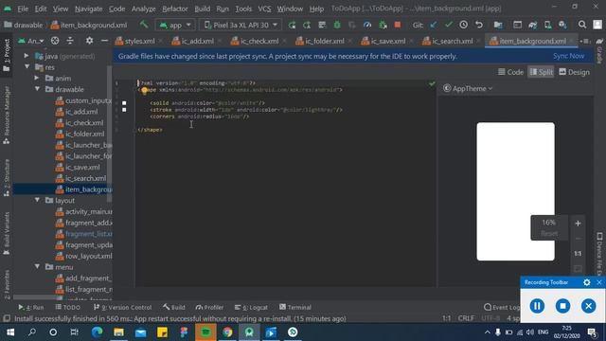Open Git history clock icon

coord(463,26)
